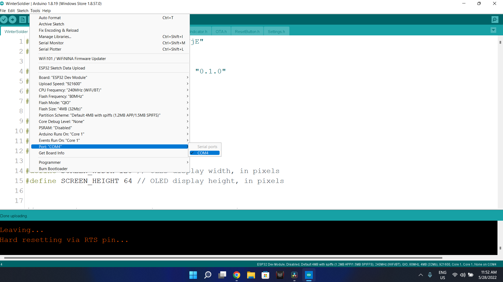Click the Verify checkmark toolbar icon
The height and width of the screenshot is (282, 503).
(x=4, y=19)
